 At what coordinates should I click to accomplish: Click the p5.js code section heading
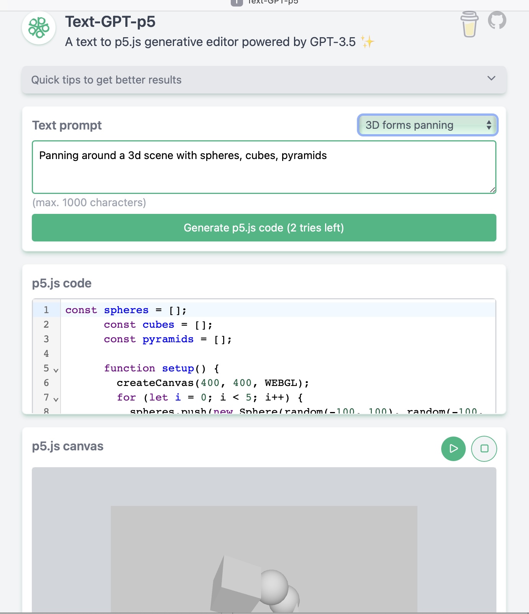tap(62, 283)
